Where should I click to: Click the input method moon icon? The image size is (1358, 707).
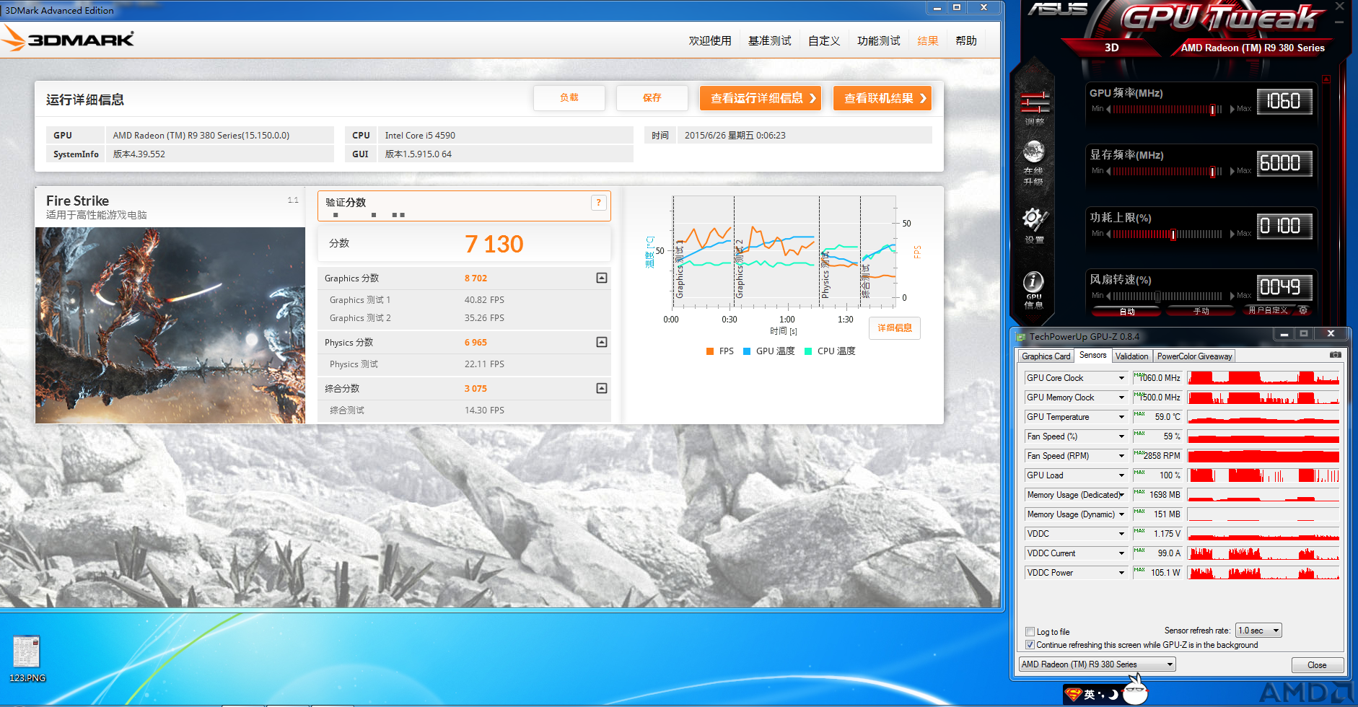[x=1113, y=694]
